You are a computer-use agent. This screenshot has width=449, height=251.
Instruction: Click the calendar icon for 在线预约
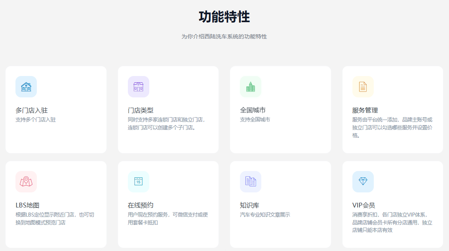(138, 182)
